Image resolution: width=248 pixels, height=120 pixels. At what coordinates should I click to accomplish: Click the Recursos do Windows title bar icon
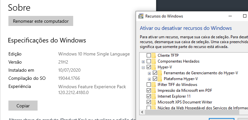(141, 16)
